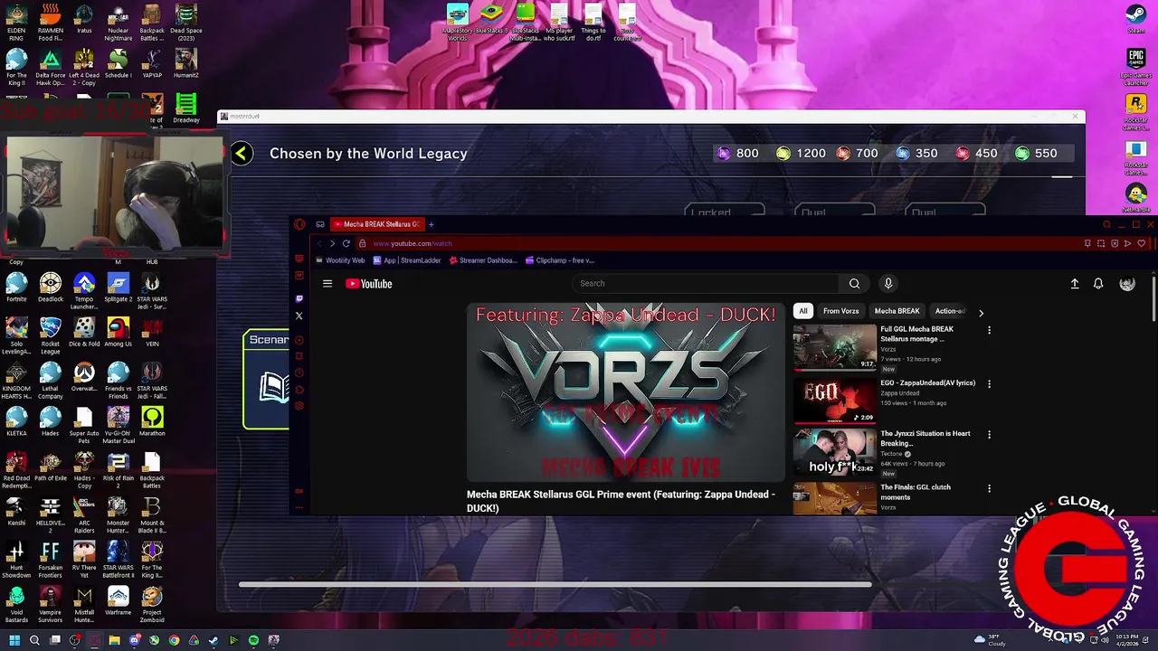
Task: Open YouTube upload/create icon
Action: click(1075, 284)
